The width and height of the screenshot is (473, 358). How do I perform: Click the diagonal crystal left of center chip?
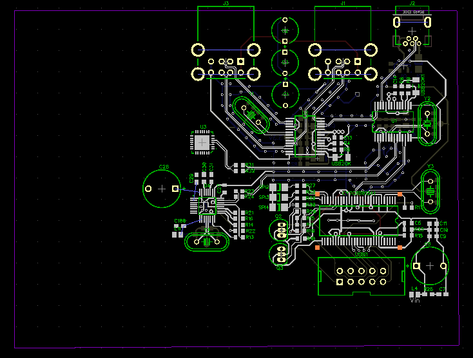point(251,115)
